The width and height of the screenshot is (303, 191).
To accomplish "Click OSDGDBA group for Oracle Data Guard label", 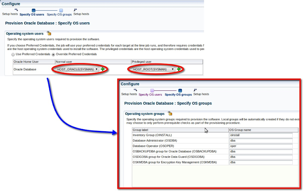I will pyautogui.click(x=169, y=157).
